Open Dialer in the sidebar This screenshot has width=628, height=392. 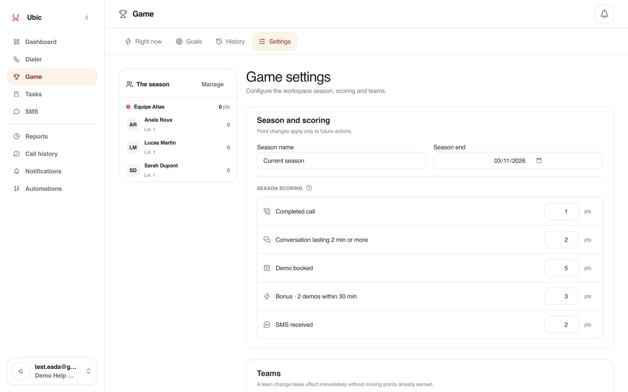[52, 59]
